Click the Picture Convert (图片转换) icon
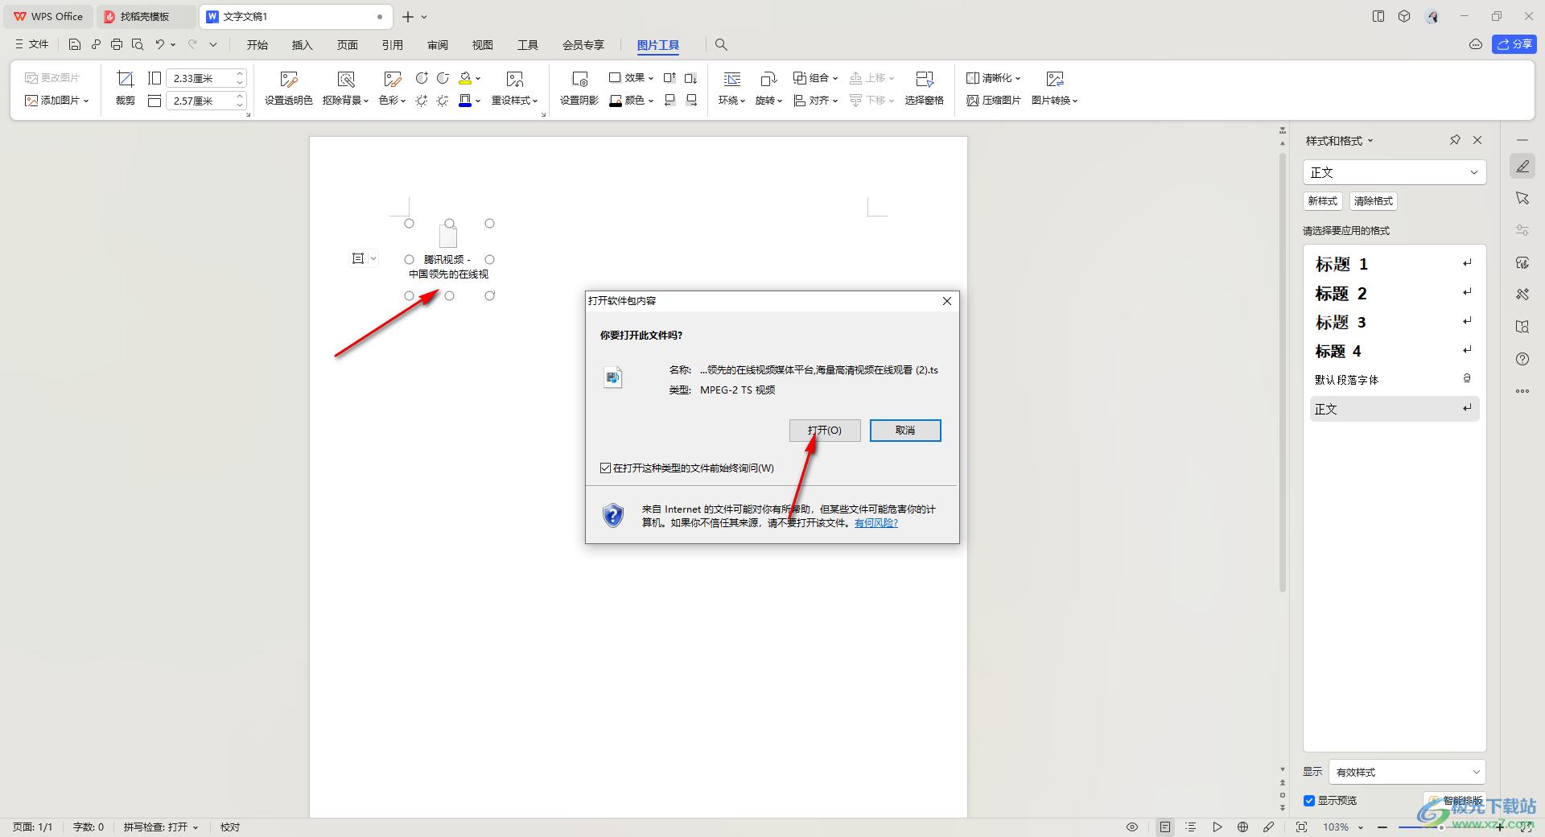Viewport: 1545px width, 837px height. pos(1055,79)
